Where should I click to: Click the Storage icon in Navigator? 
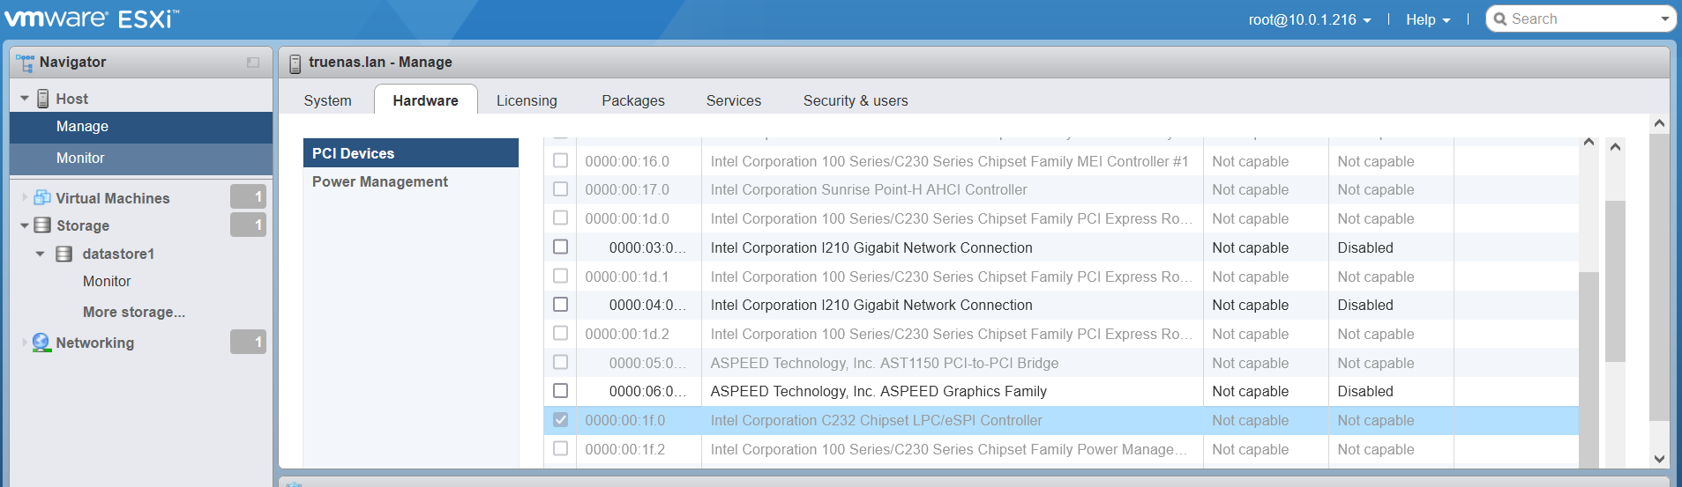(x=42, y=225)
